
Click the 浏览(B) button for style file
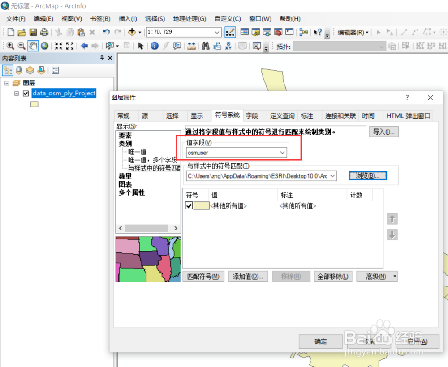pyautogui.click(x=367, y=175)
